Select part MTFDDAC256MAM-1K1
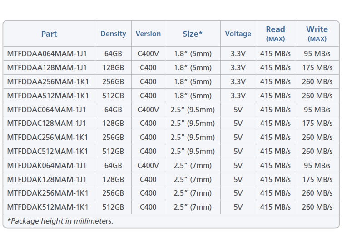The image size is (342, 249). [x=47, y=137]
